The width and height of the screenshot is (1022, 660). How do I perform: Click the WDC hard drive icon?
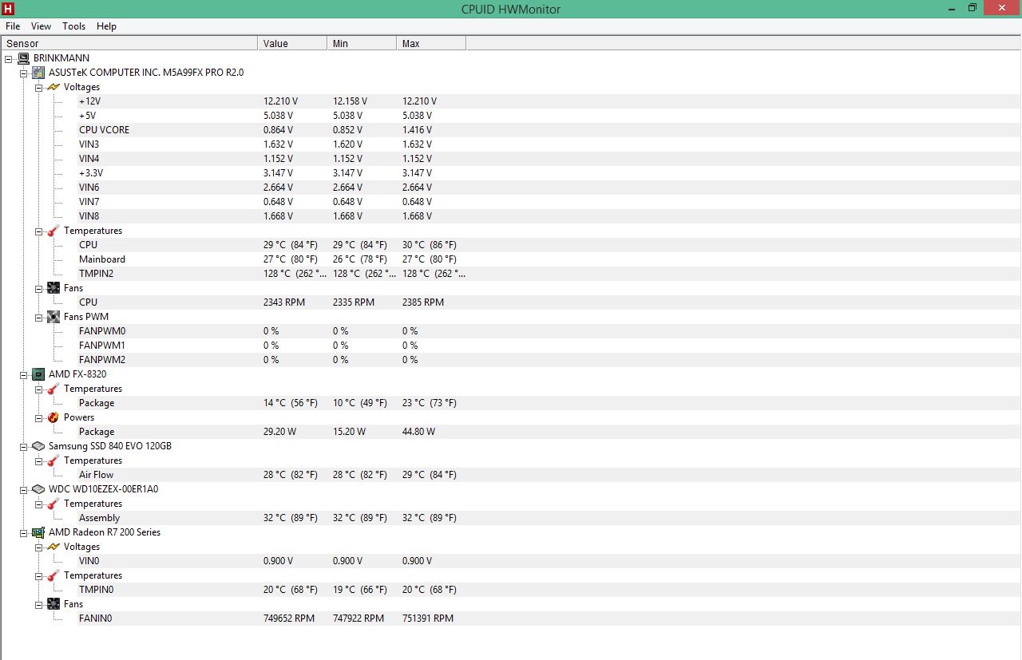pyautogui.click(x=38, y=489)
